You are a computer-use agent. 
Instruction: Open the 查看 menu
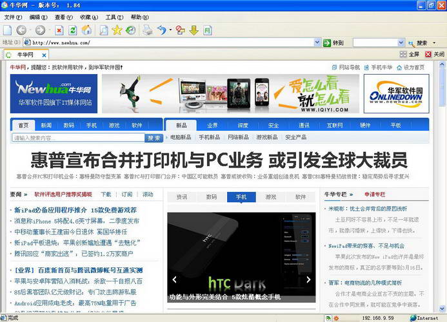pos(64,17)
